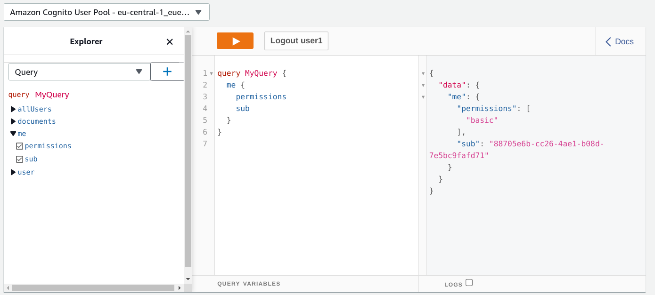Select the MyQuery operation name
Viewport: 655px width, 295px height.
click(51, 95)
